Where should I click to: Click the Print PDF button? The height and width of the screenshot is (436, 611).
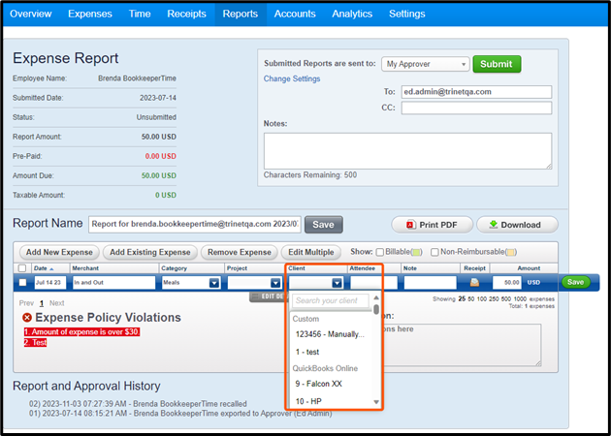(431, 225)
